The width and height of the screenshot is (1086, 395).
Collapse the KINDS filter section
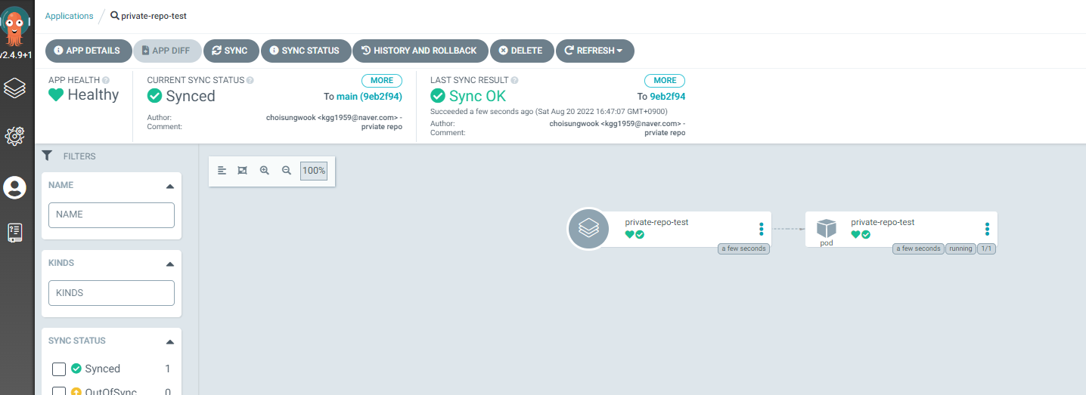[x=169, y=264]
